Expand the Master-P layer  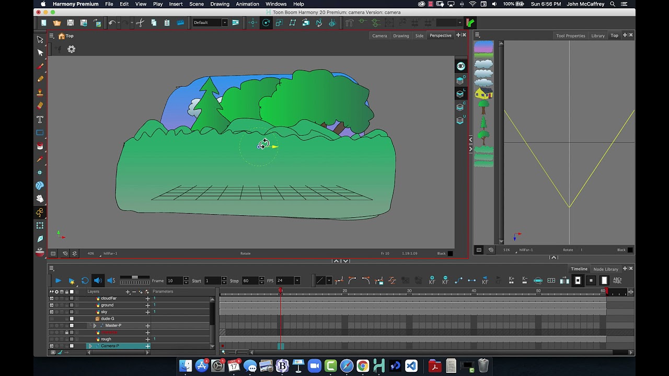(x=95, y=326)
